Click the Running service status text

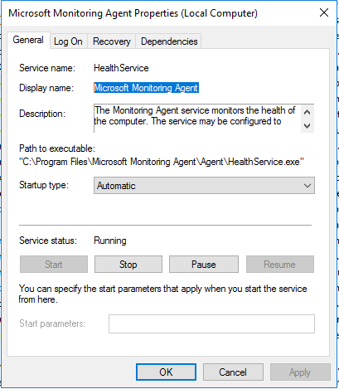110,241
